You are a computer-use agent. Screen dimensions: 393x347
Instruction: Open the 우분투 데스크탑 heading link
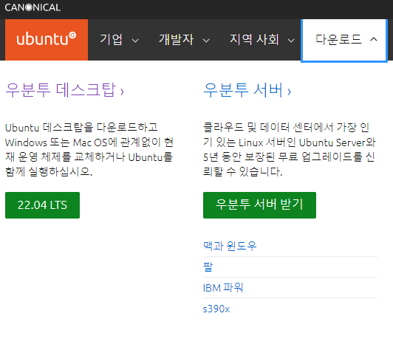tap(64, 90)
